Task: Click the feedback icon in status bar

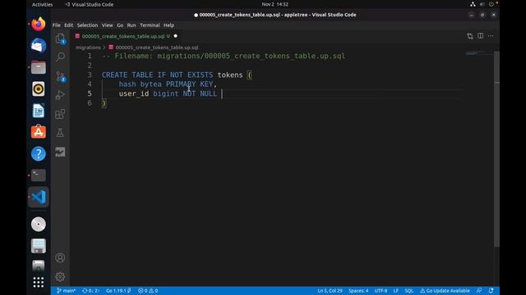Action: pyautogui.click(x=480, y=291)
